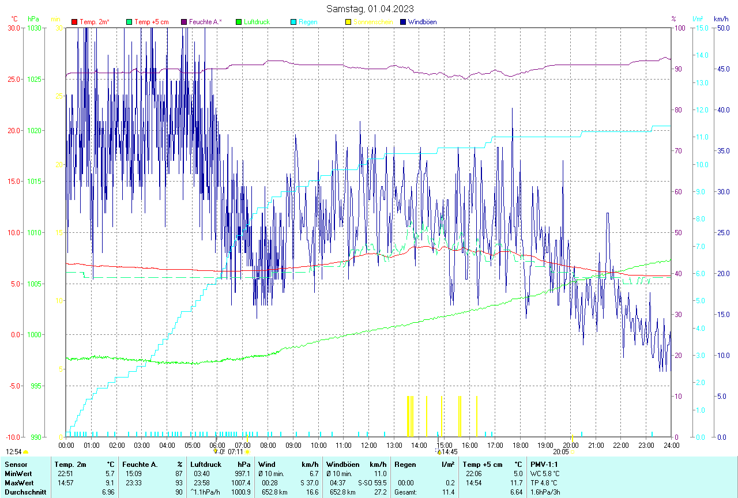Click the 'Temp. 2m' column header in table
Image resolution: width=738 pixels, height=498 pixels.
point(70,464)
